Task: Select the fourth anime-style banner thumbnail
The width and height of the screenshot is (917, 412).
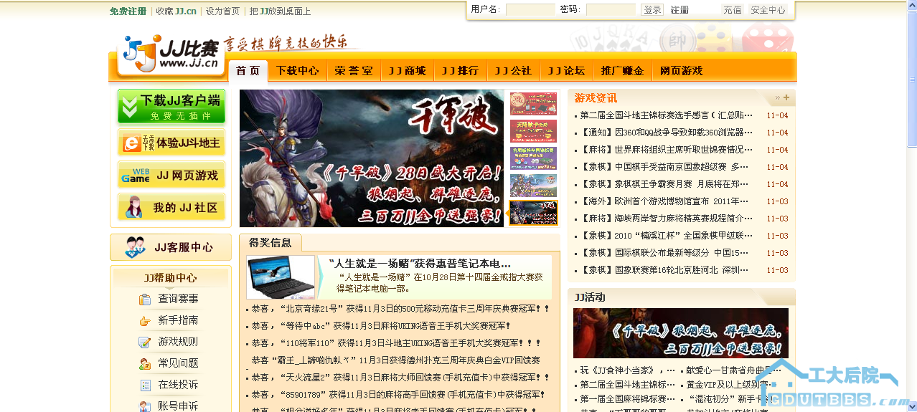Action: [x=533, y=186]
